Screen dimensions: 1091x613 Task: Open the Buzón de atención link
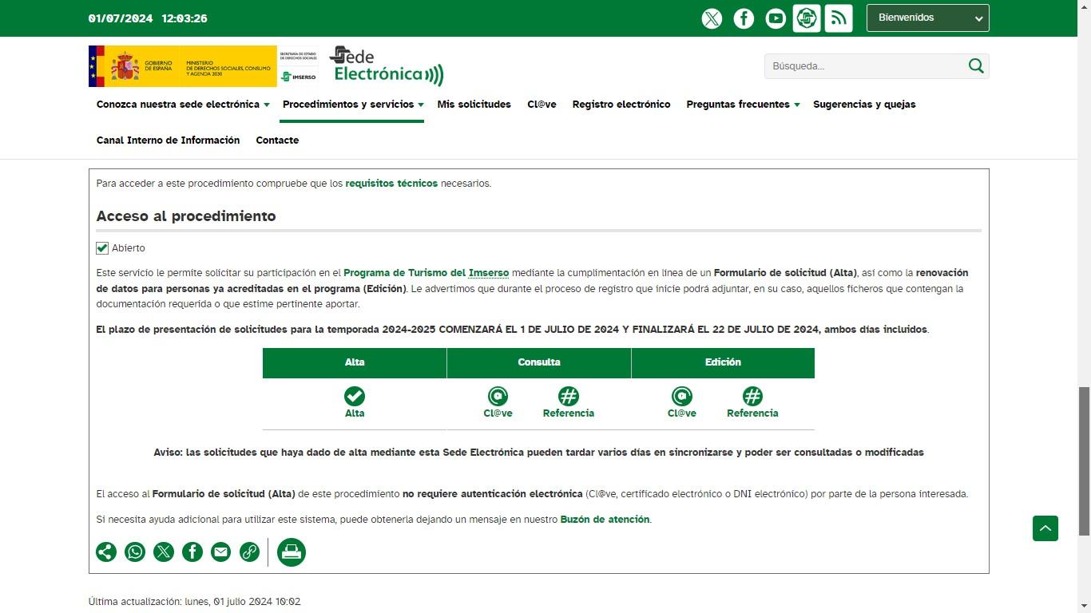pyautogui.click(x=605, y=520)
